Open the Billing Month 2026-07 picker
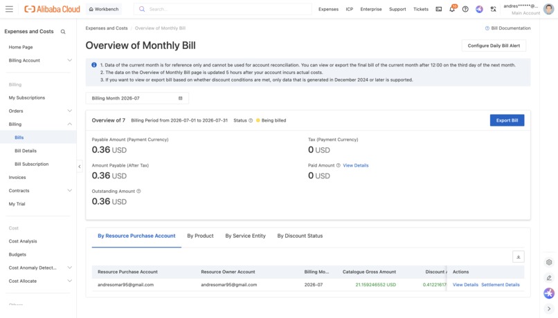This screenshot has width=558, height=318. [x=137, y=98]
